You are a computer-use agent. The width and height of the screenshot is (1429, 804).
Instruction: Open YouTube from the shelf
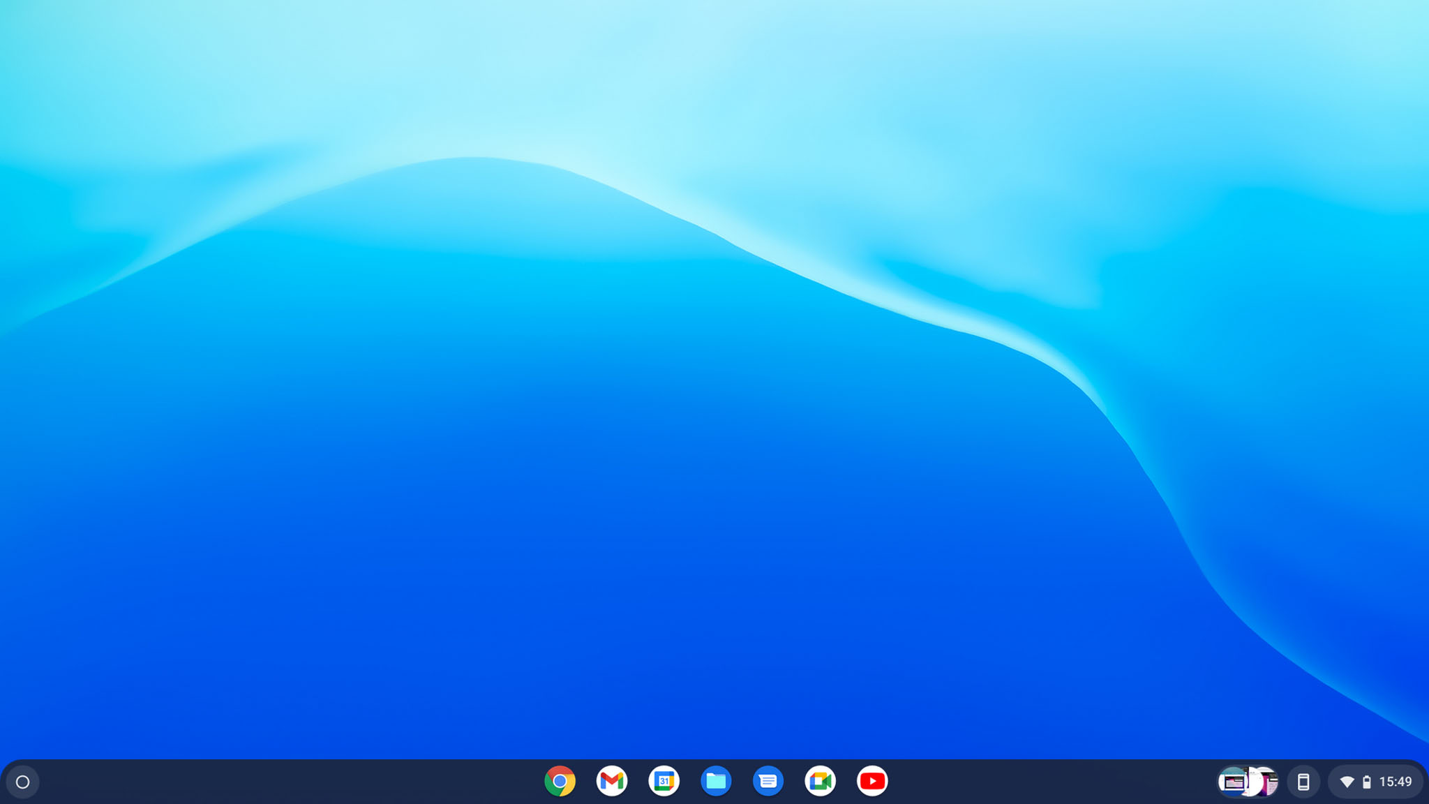(x=872, y=781)
